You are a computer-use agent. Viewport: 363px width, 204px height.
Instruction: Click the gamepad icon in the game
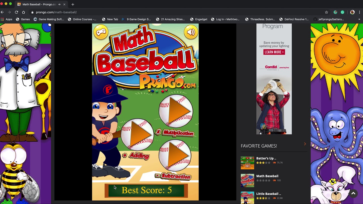(101, 32)
